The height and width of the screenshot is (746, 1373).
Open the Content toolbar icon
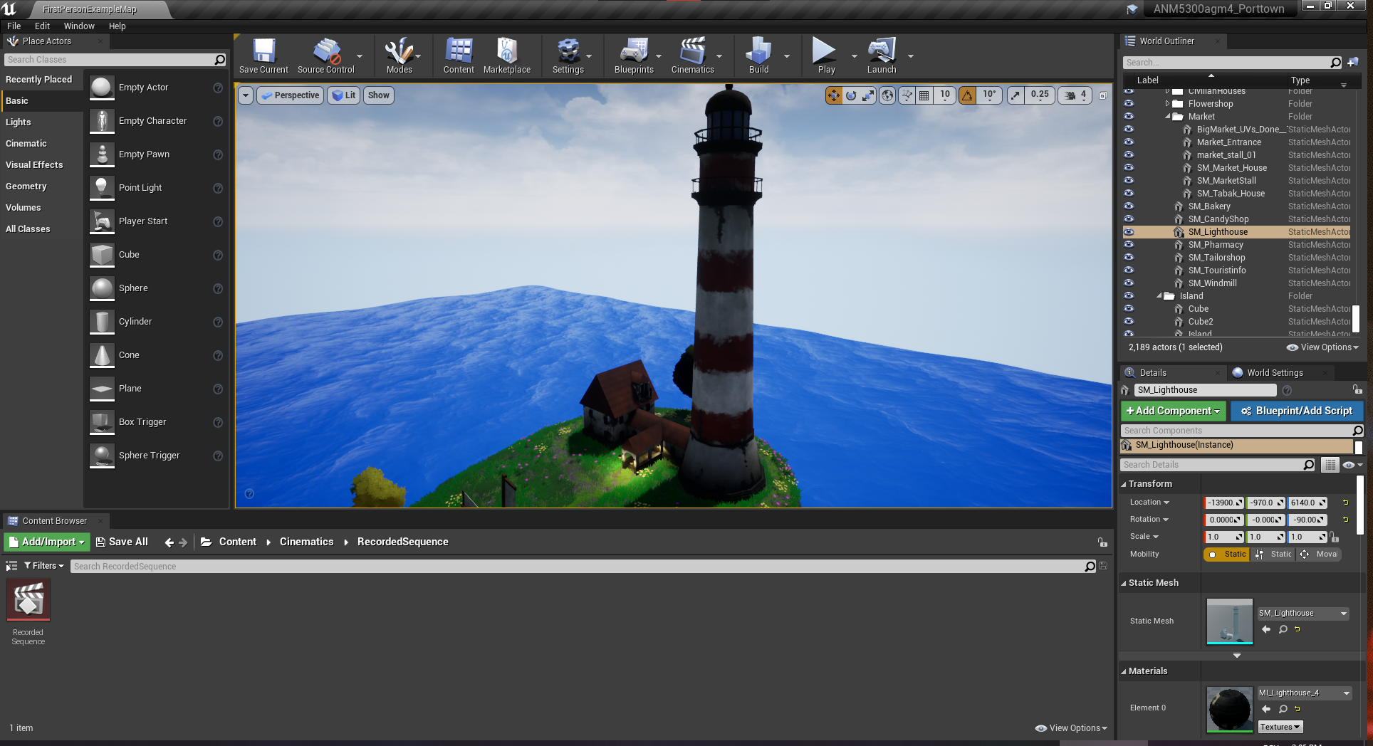pos(459,56)
